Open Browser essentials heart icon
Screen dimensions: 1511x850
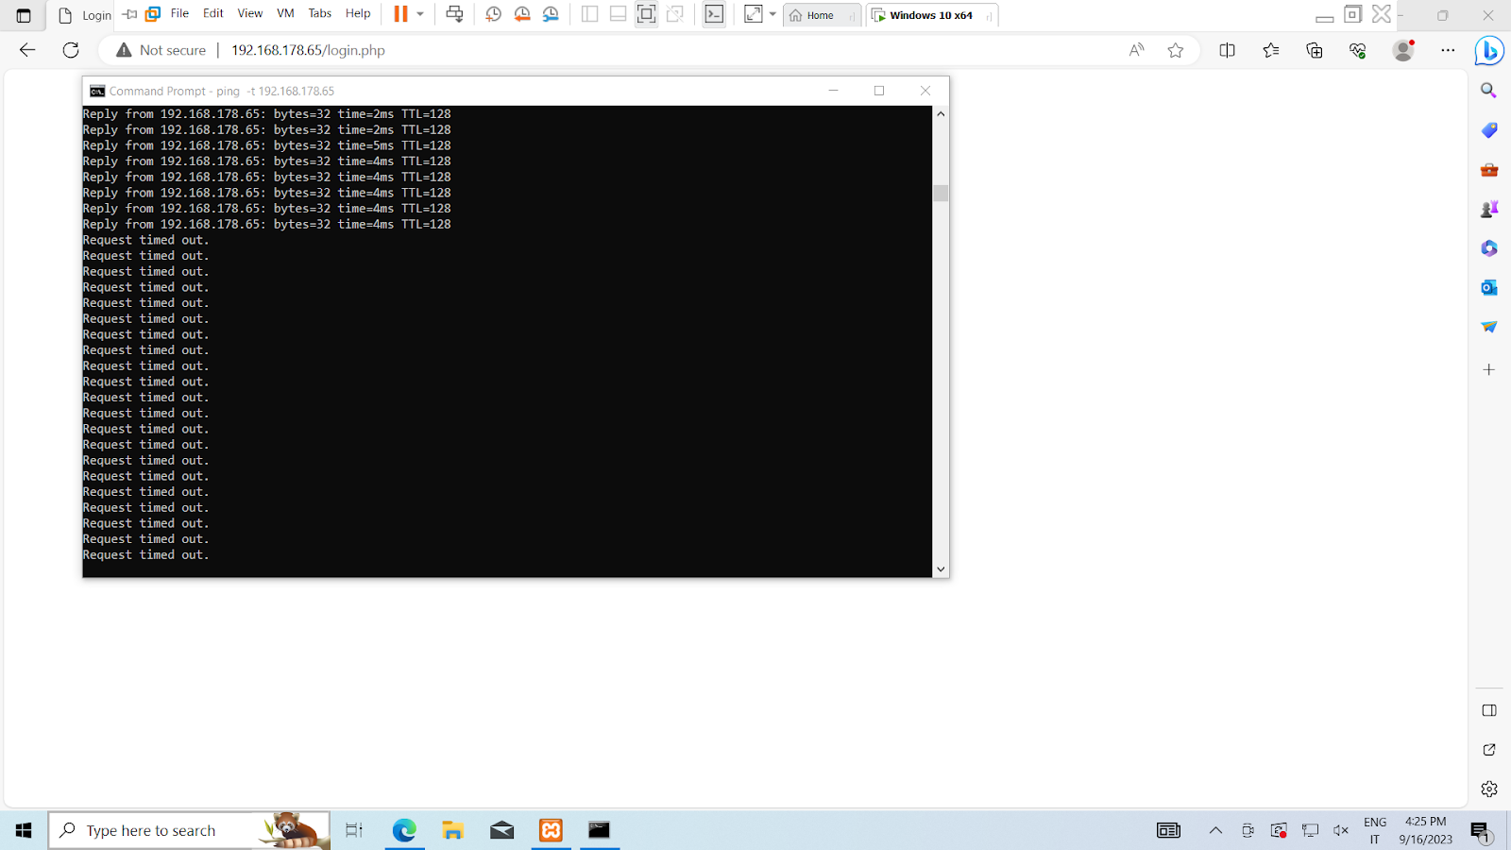1358,50
